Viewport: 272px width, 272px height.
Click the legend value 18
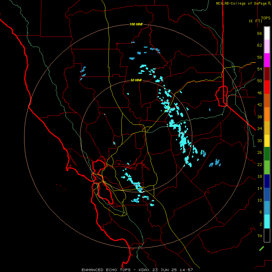click(x=260, y=176)
